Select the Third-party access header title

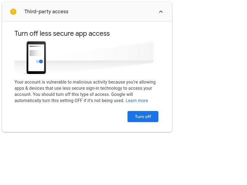click(x=46, y=12)
